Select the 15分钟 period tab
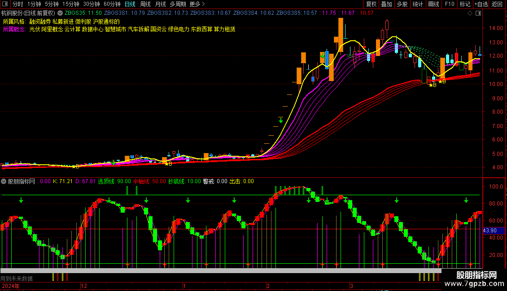 tap(71, 4)
